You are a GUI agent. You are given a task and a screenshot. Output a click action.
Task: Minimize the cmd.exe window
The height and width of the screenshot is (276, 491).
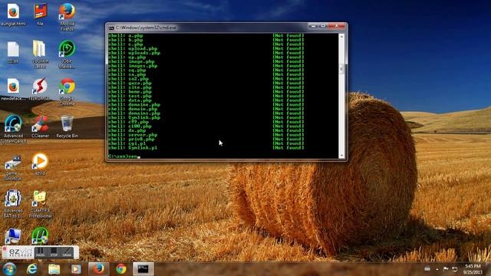[x=313, y=26]
